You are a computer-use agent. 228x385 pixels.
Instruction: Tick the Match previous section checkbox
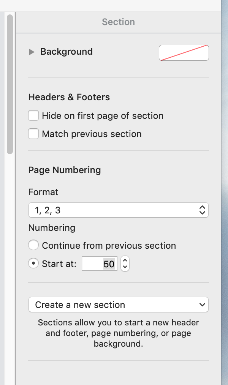33,134
